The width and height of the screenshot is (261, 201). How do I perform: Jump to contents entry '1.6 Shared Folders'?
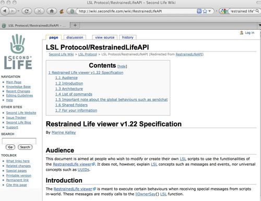[x=72, y=105]
